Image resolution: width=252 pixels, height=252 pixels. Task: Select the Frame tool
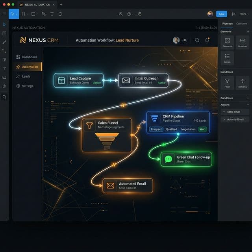pos(24,14)
